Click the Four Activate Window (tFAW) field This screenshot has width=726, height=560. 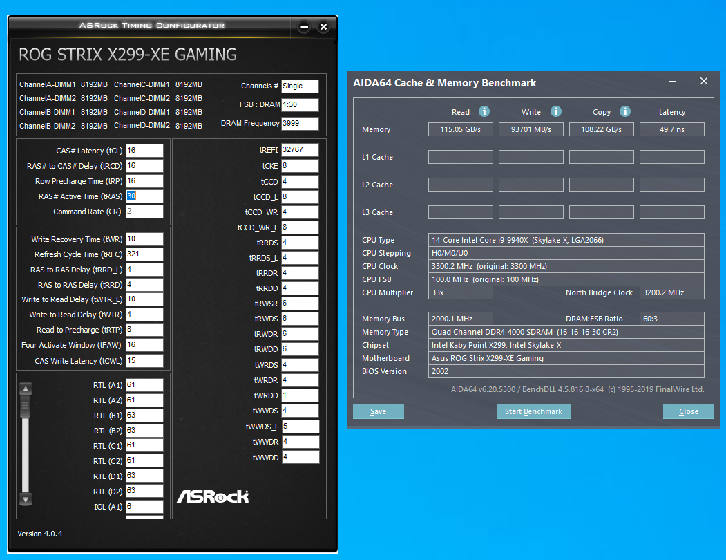point(144,345)
